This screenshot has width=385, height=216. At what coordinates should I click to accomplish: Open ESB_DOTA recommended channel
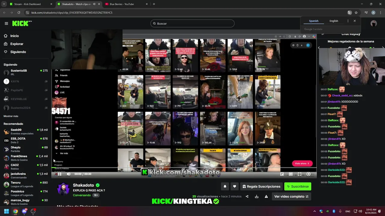coord(26,140)
